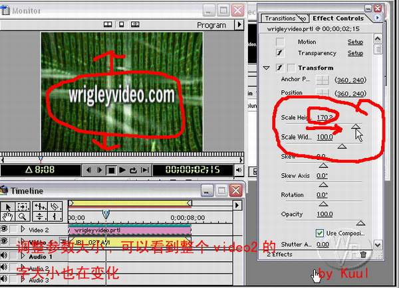Edit the Rotation 0.0° value

[x=322, y=195]
